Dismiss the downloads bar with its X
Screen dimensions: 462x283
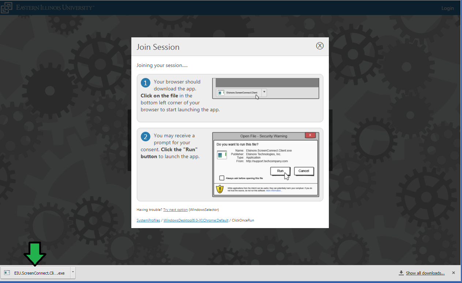[x=454, y=273]
